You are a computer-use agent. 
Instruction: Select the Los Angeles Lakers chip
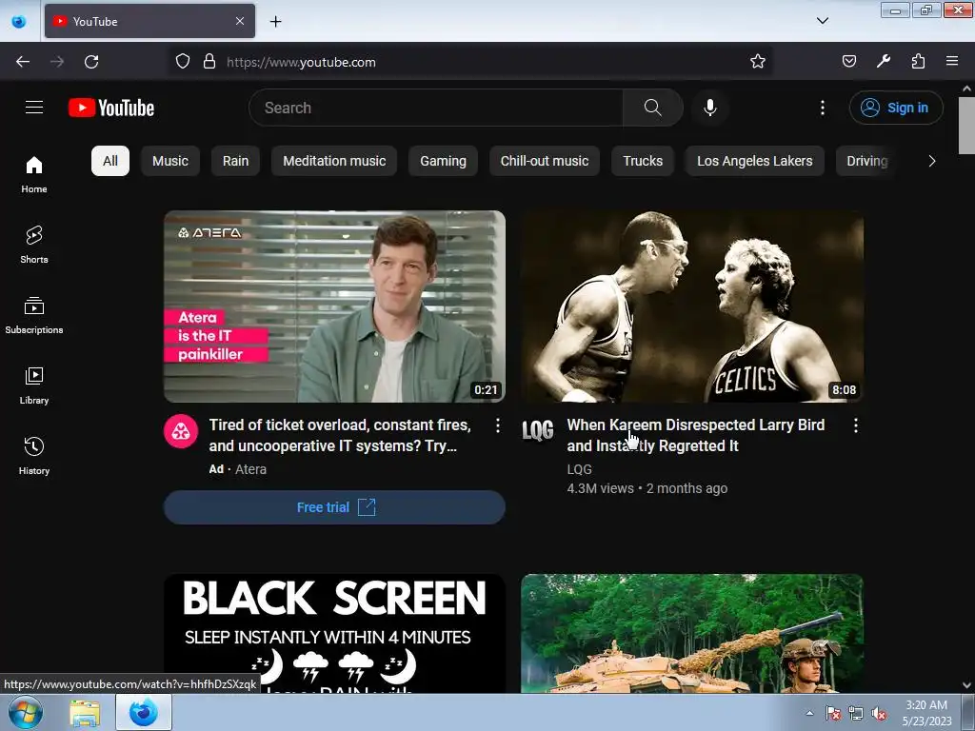755,161
